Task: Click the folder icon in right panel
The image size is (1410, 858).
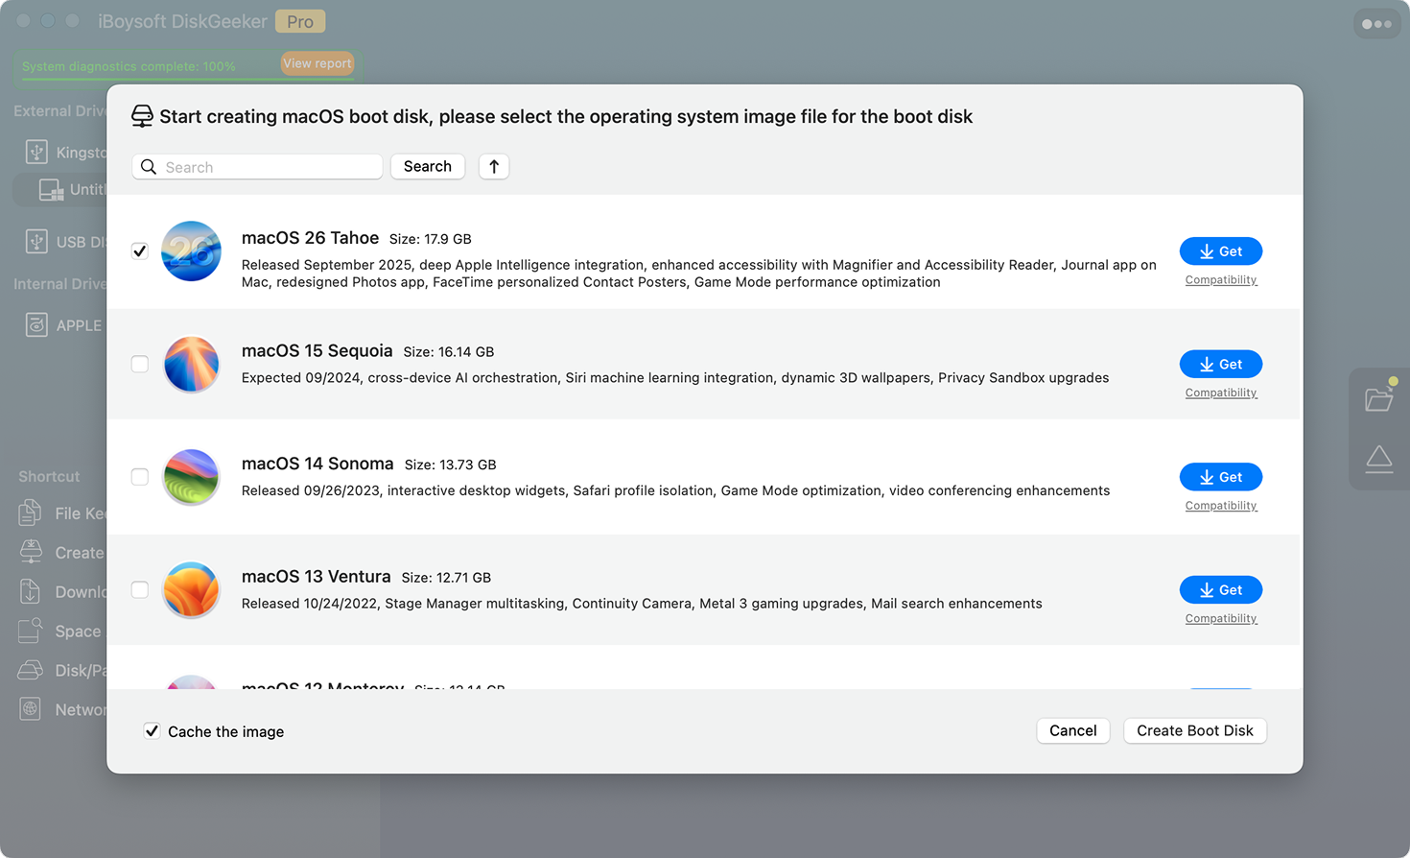Action: click(x=1378, y=398)
